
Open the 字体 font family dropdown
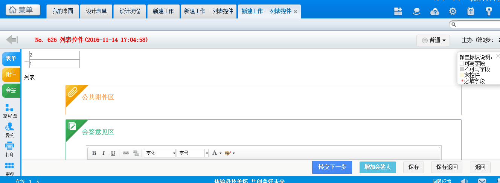tap(160, 153)
